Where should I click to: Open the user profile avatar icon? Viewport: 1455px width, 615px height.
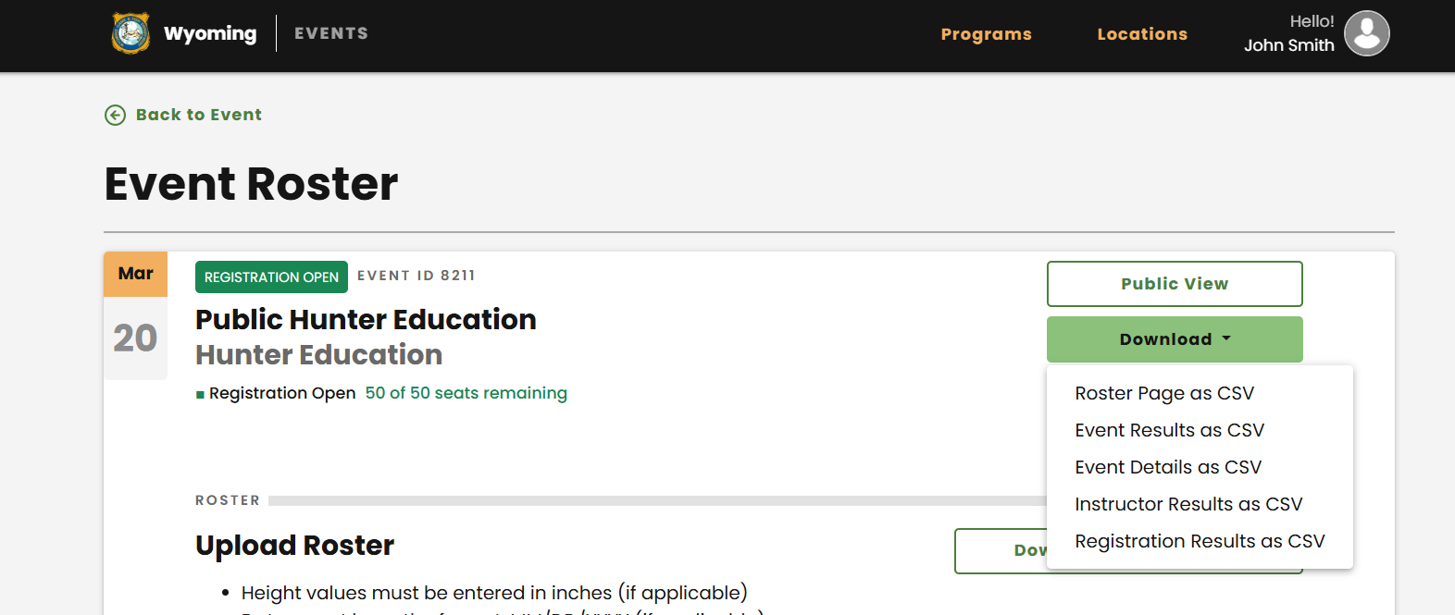point(1367,33)
